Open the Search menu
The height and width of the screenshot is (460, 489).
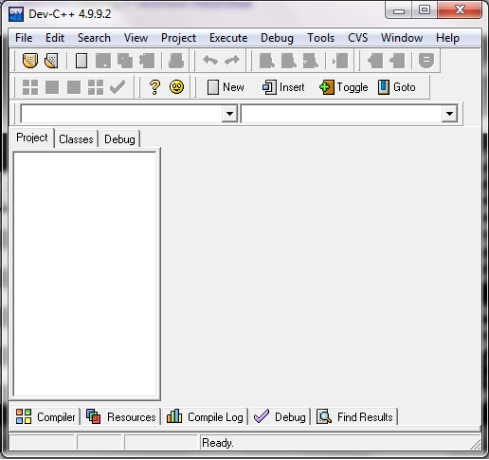94,38
